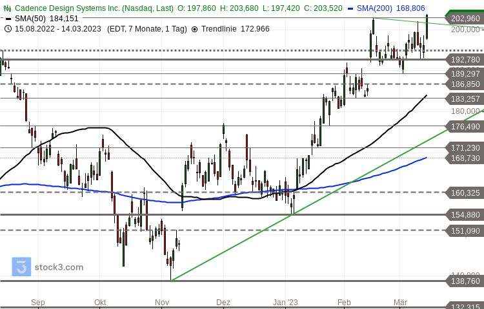Click the Nov label on the time axis

click(162, 302)
